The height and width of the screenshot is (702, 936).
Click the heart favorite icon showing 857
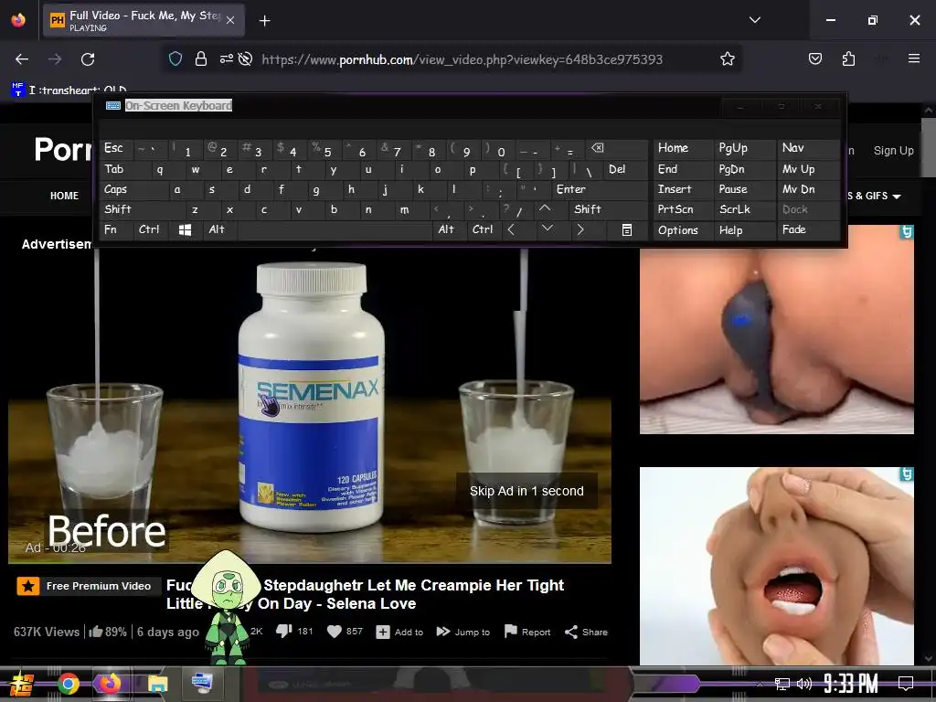click(335, 631)
